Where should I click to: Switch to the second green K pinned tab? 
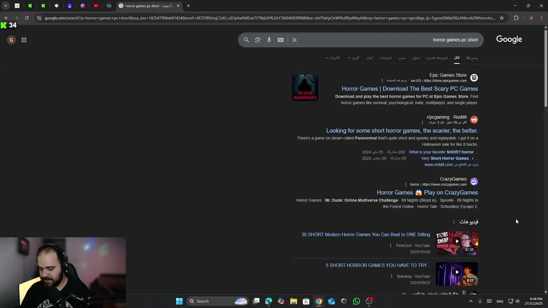pos(43,6)
